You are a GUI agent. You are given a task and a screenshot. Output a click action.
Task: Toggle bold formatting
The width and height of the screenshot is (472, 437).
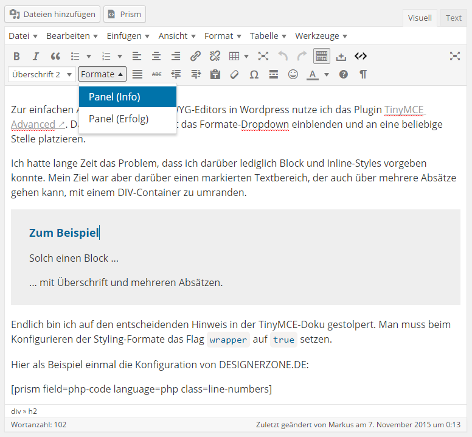(16, 57)
